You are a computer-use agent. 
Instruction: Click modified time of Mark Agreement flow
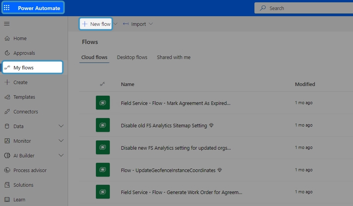pos(304,103)
